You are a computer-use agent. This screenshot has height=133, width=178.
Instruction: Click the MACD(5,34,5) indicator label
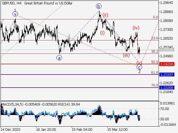coord(13,104)
